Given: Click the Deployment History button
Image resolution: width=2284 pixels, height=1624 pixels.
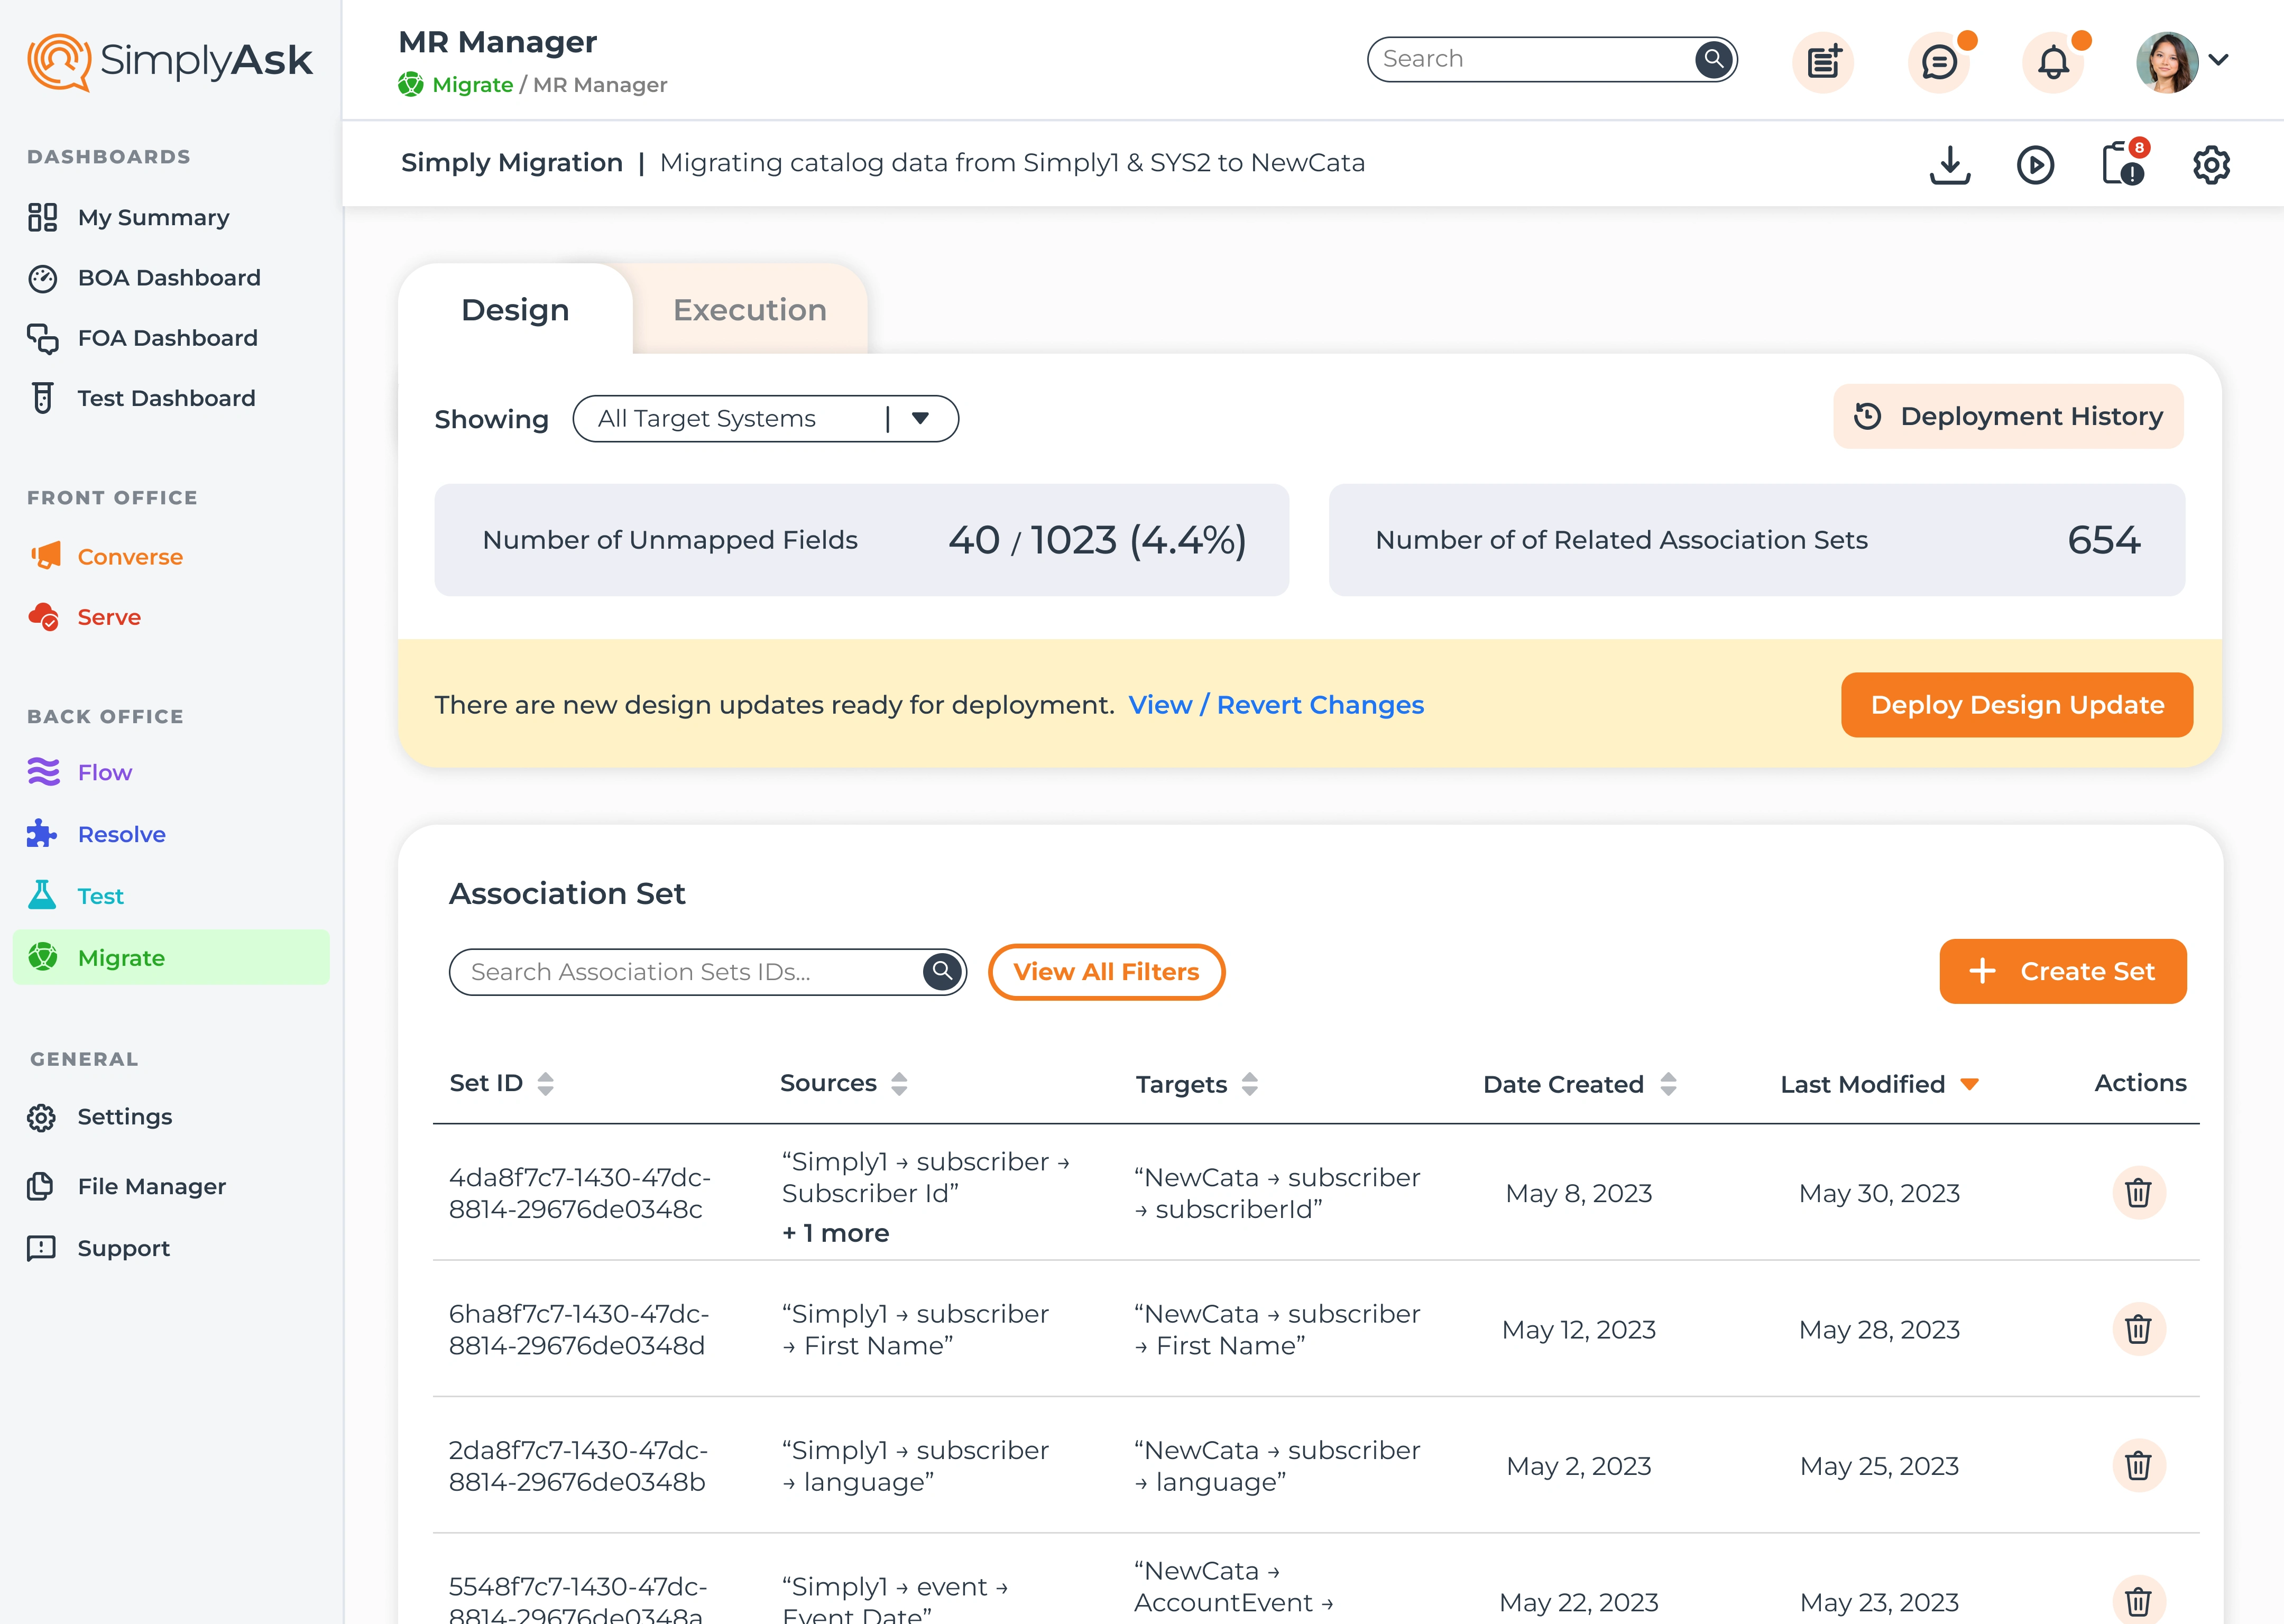Looking at the screenshot, I should click(2008, 416).
